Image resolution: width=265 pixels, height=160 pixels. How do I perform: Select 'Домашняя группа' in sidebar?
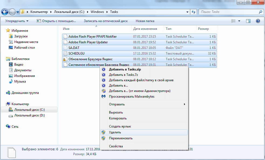pos(22,93)
